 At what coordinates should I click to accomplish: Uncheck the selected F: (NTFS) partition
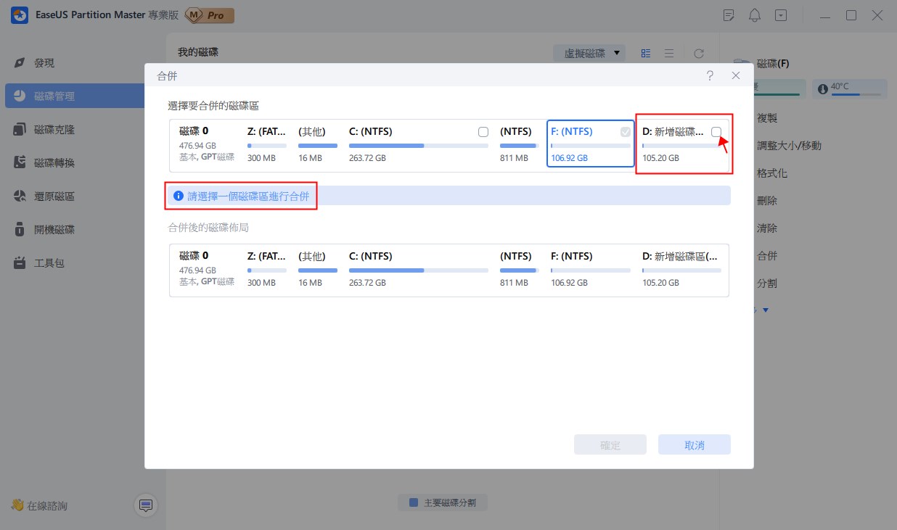pyautogui.click(x=625, y=132)
